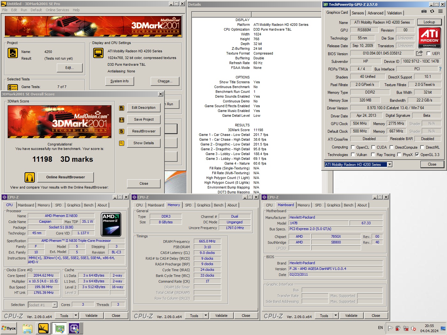Click the Action Center flag tray icon
The height and width of the screenshot is (335, 447).
[x=390, y=328]
